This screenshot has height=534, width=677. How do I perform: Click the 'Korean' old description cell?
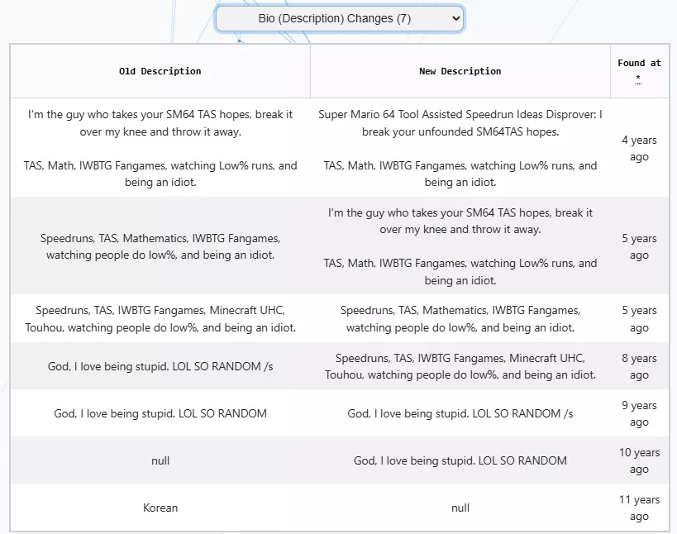point(160,508)
